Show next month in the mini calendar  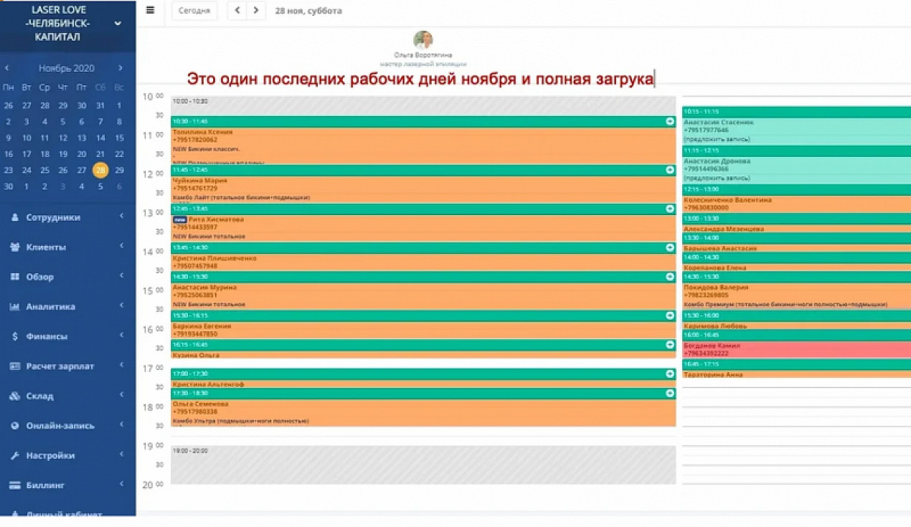point(120,68)
